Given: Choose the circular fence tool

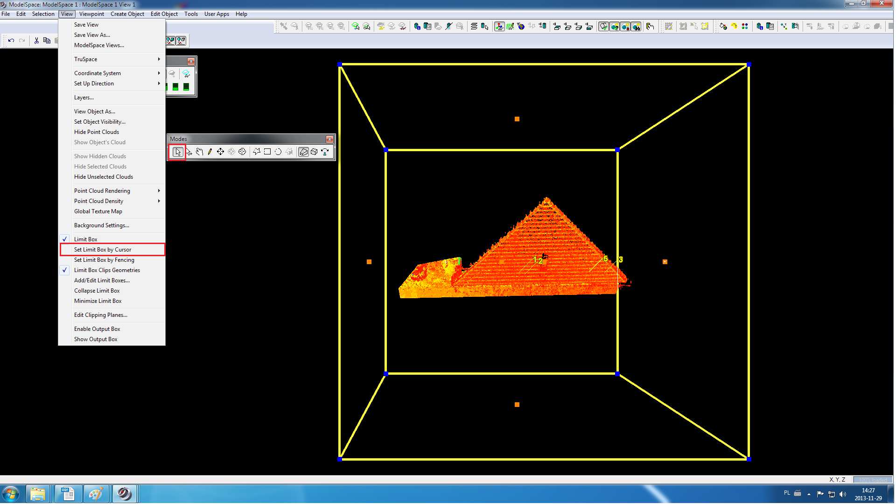Looking at the screenshot, I should coord(278,152).
